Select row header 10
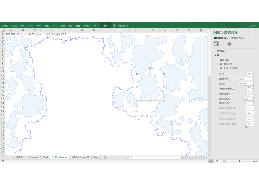The width and height of the screenshot is (259, 185). [x=3, y=71]
